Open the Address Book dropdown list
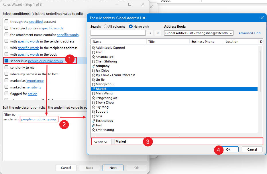This screenshot has width=267, height=174. [x=231, y=33]
